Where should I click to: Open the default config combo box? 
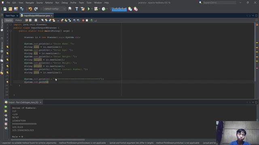pyautogui.click(x=54, y=9)
